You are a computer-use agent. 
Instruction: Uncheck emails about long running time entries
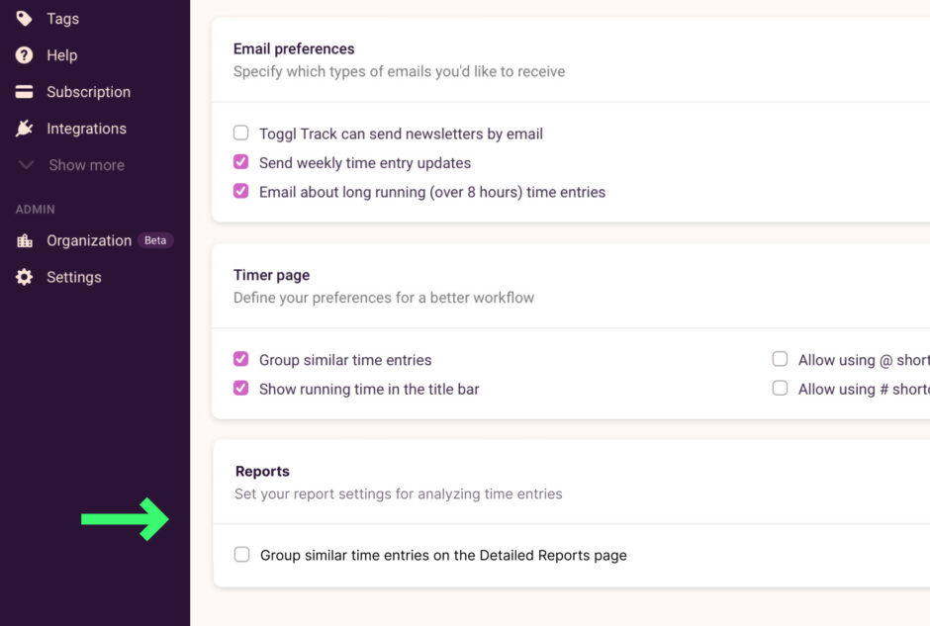coord(240,192)
